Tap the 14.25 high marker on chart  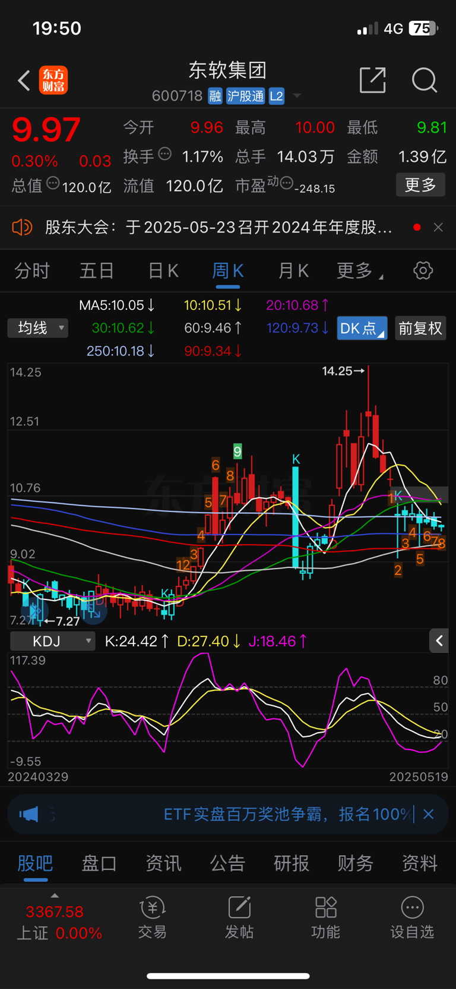(x=343, y=371)
